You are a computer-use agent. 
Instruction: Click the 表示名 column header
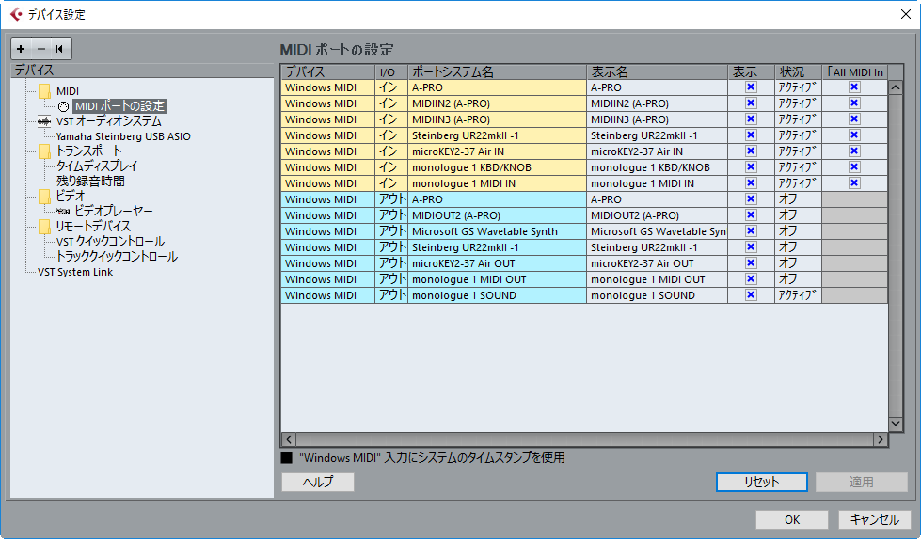(658, 71)
